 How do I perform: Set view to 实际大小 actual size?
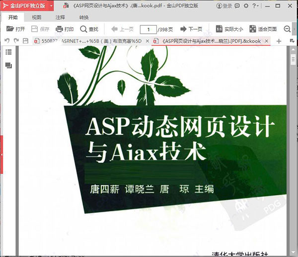tap(229, 29)
